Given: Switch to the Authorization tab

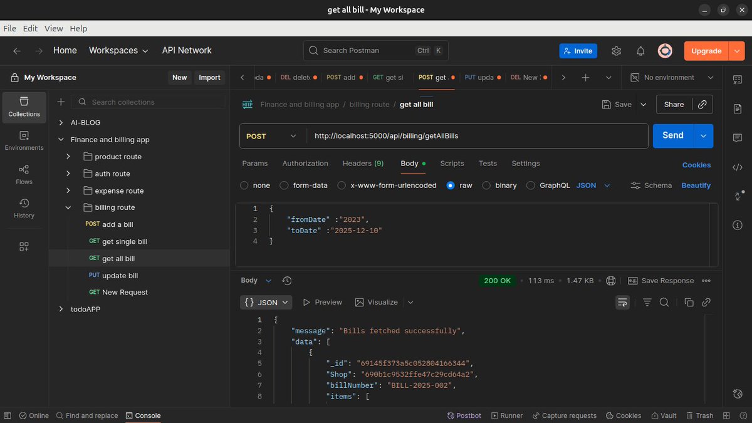Looking at the screenshot, I should (305, 164).
